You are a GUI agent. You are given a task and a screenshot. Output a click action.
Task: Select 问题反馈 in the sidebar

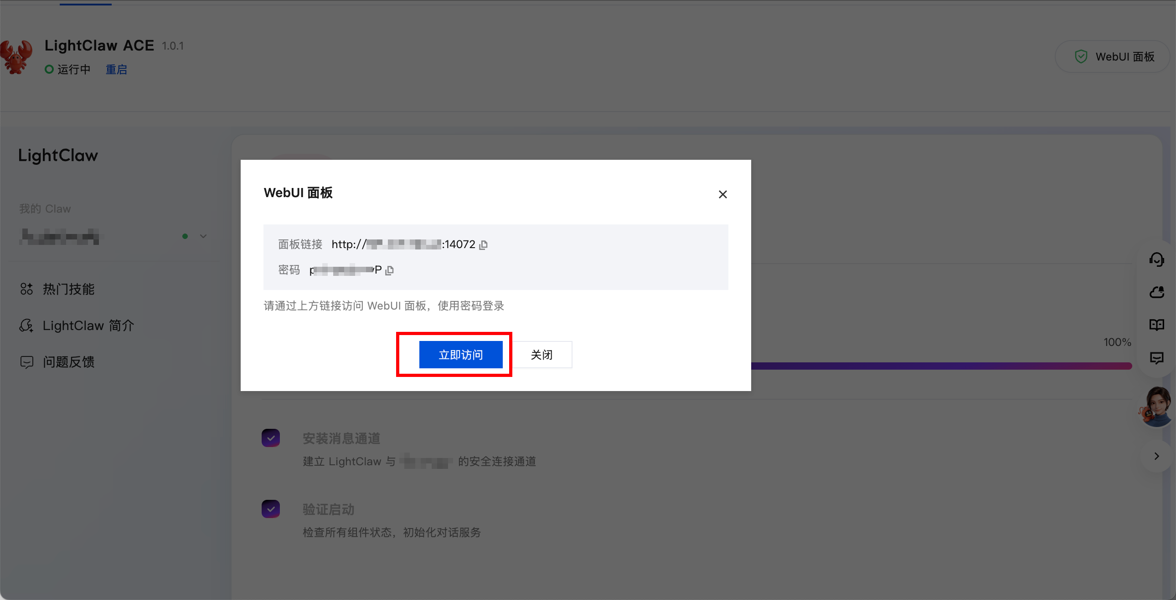pyautogui.click(x=69, y=362)
